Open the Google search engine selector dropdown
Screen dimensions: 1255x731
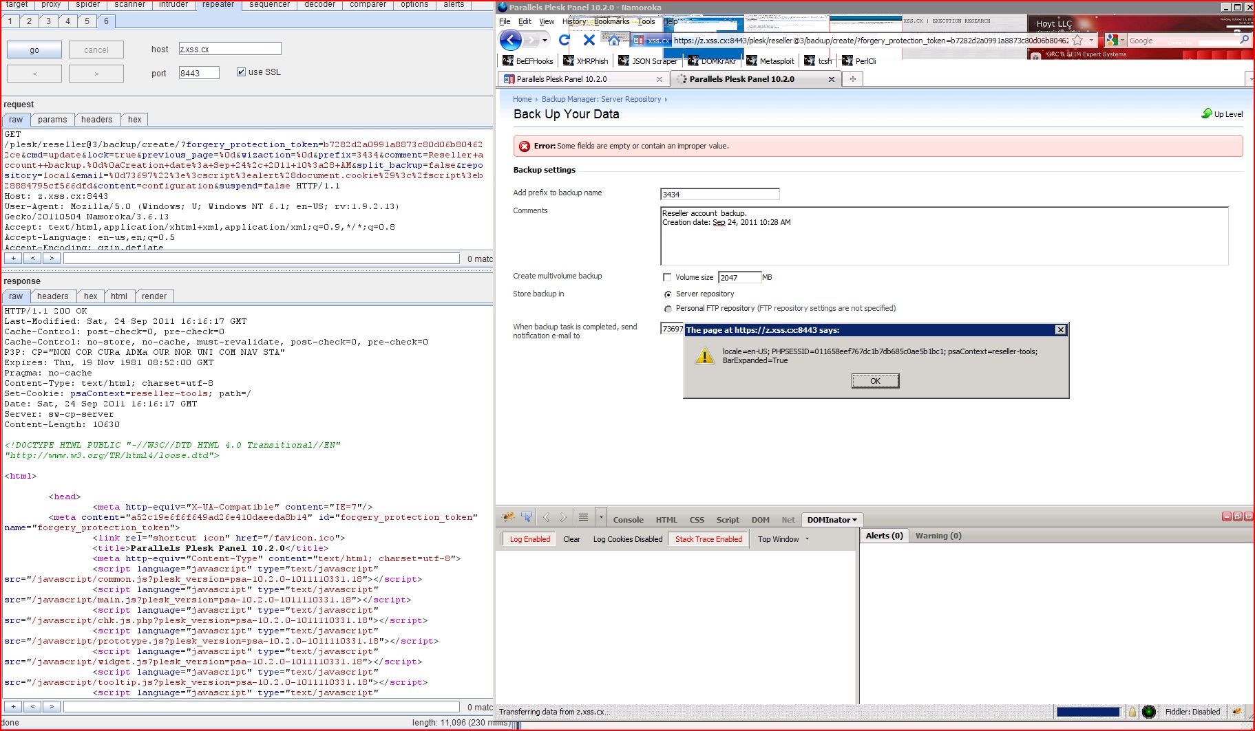tap(1123, 41)
